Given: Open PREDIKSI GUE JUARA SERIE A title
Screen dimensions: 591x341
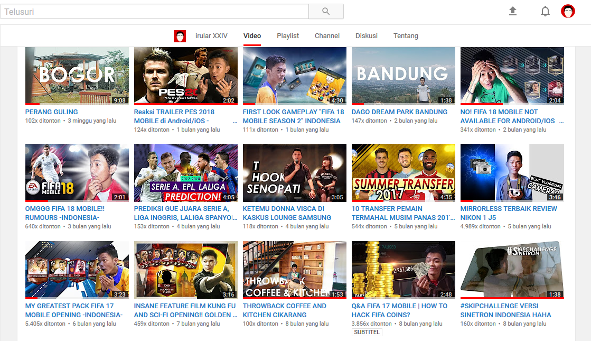Looking at the screenshot, I should [185, 213].
